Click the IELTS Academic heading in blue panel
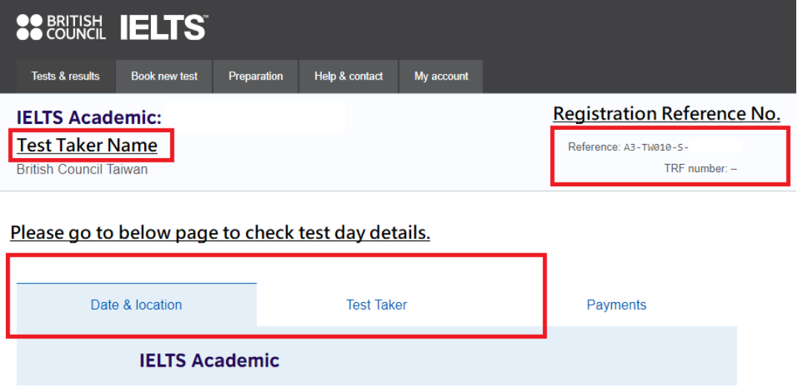Viewport: 797px width, 386px height. (209, 361)
